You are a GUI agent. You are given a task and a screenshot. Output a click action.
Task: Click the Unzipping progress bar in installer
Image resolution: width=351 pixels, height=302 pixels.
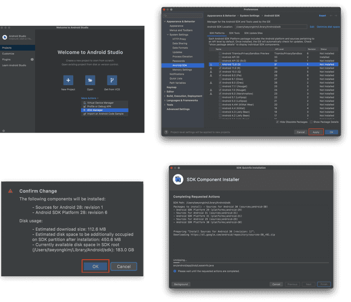(x=251, y=263)
